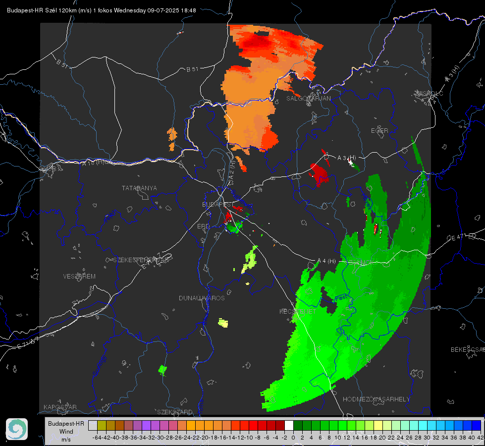The image size is (485, 446).
Task: Click the '0' value in the legend
Action: 293,438
